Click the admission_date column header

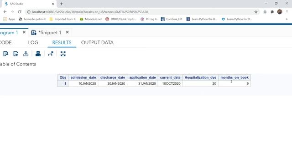tap(83, 77)
